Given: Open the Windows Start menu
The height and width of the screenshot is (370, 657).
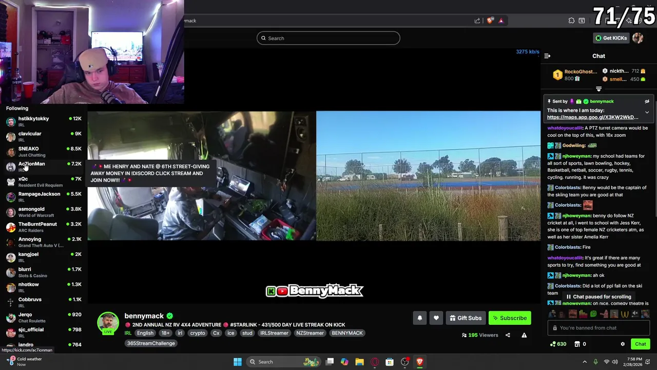Looking at the screenshot, I should click(x=238, y=362).
